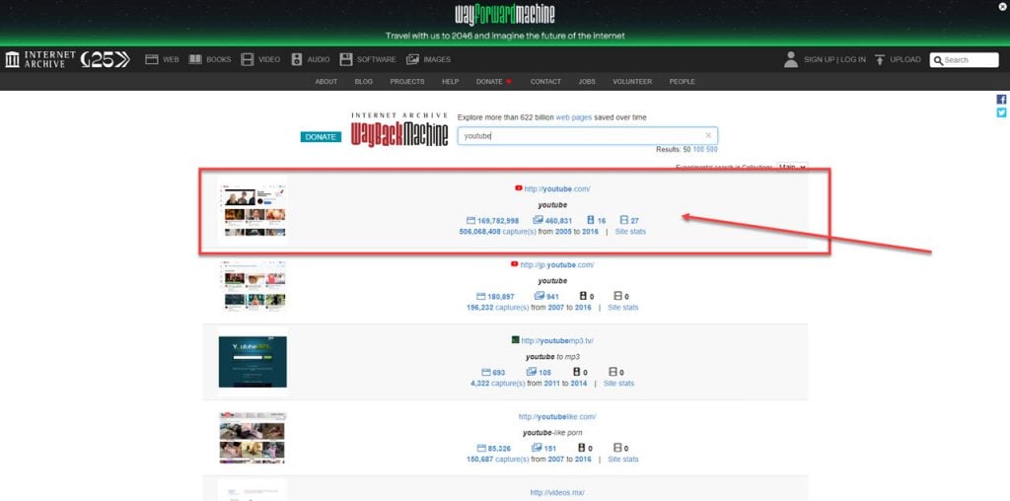Share page via Twitter icon
The height and width of the screenshot is (501, 1010).
click(1002, 112)
